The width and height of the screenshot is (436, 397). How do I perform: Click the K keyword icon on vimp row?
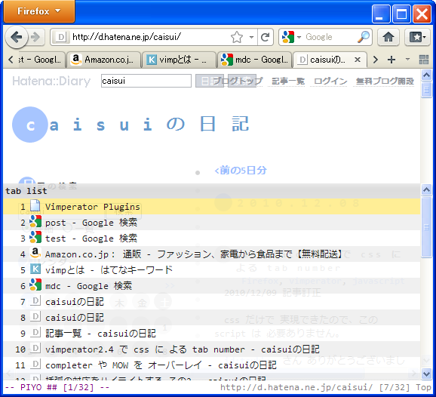coord(35,269)
